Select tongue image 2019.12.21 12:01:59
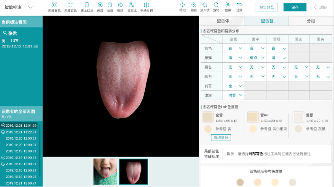Screen dimensions: 334x187 [19, 125]
